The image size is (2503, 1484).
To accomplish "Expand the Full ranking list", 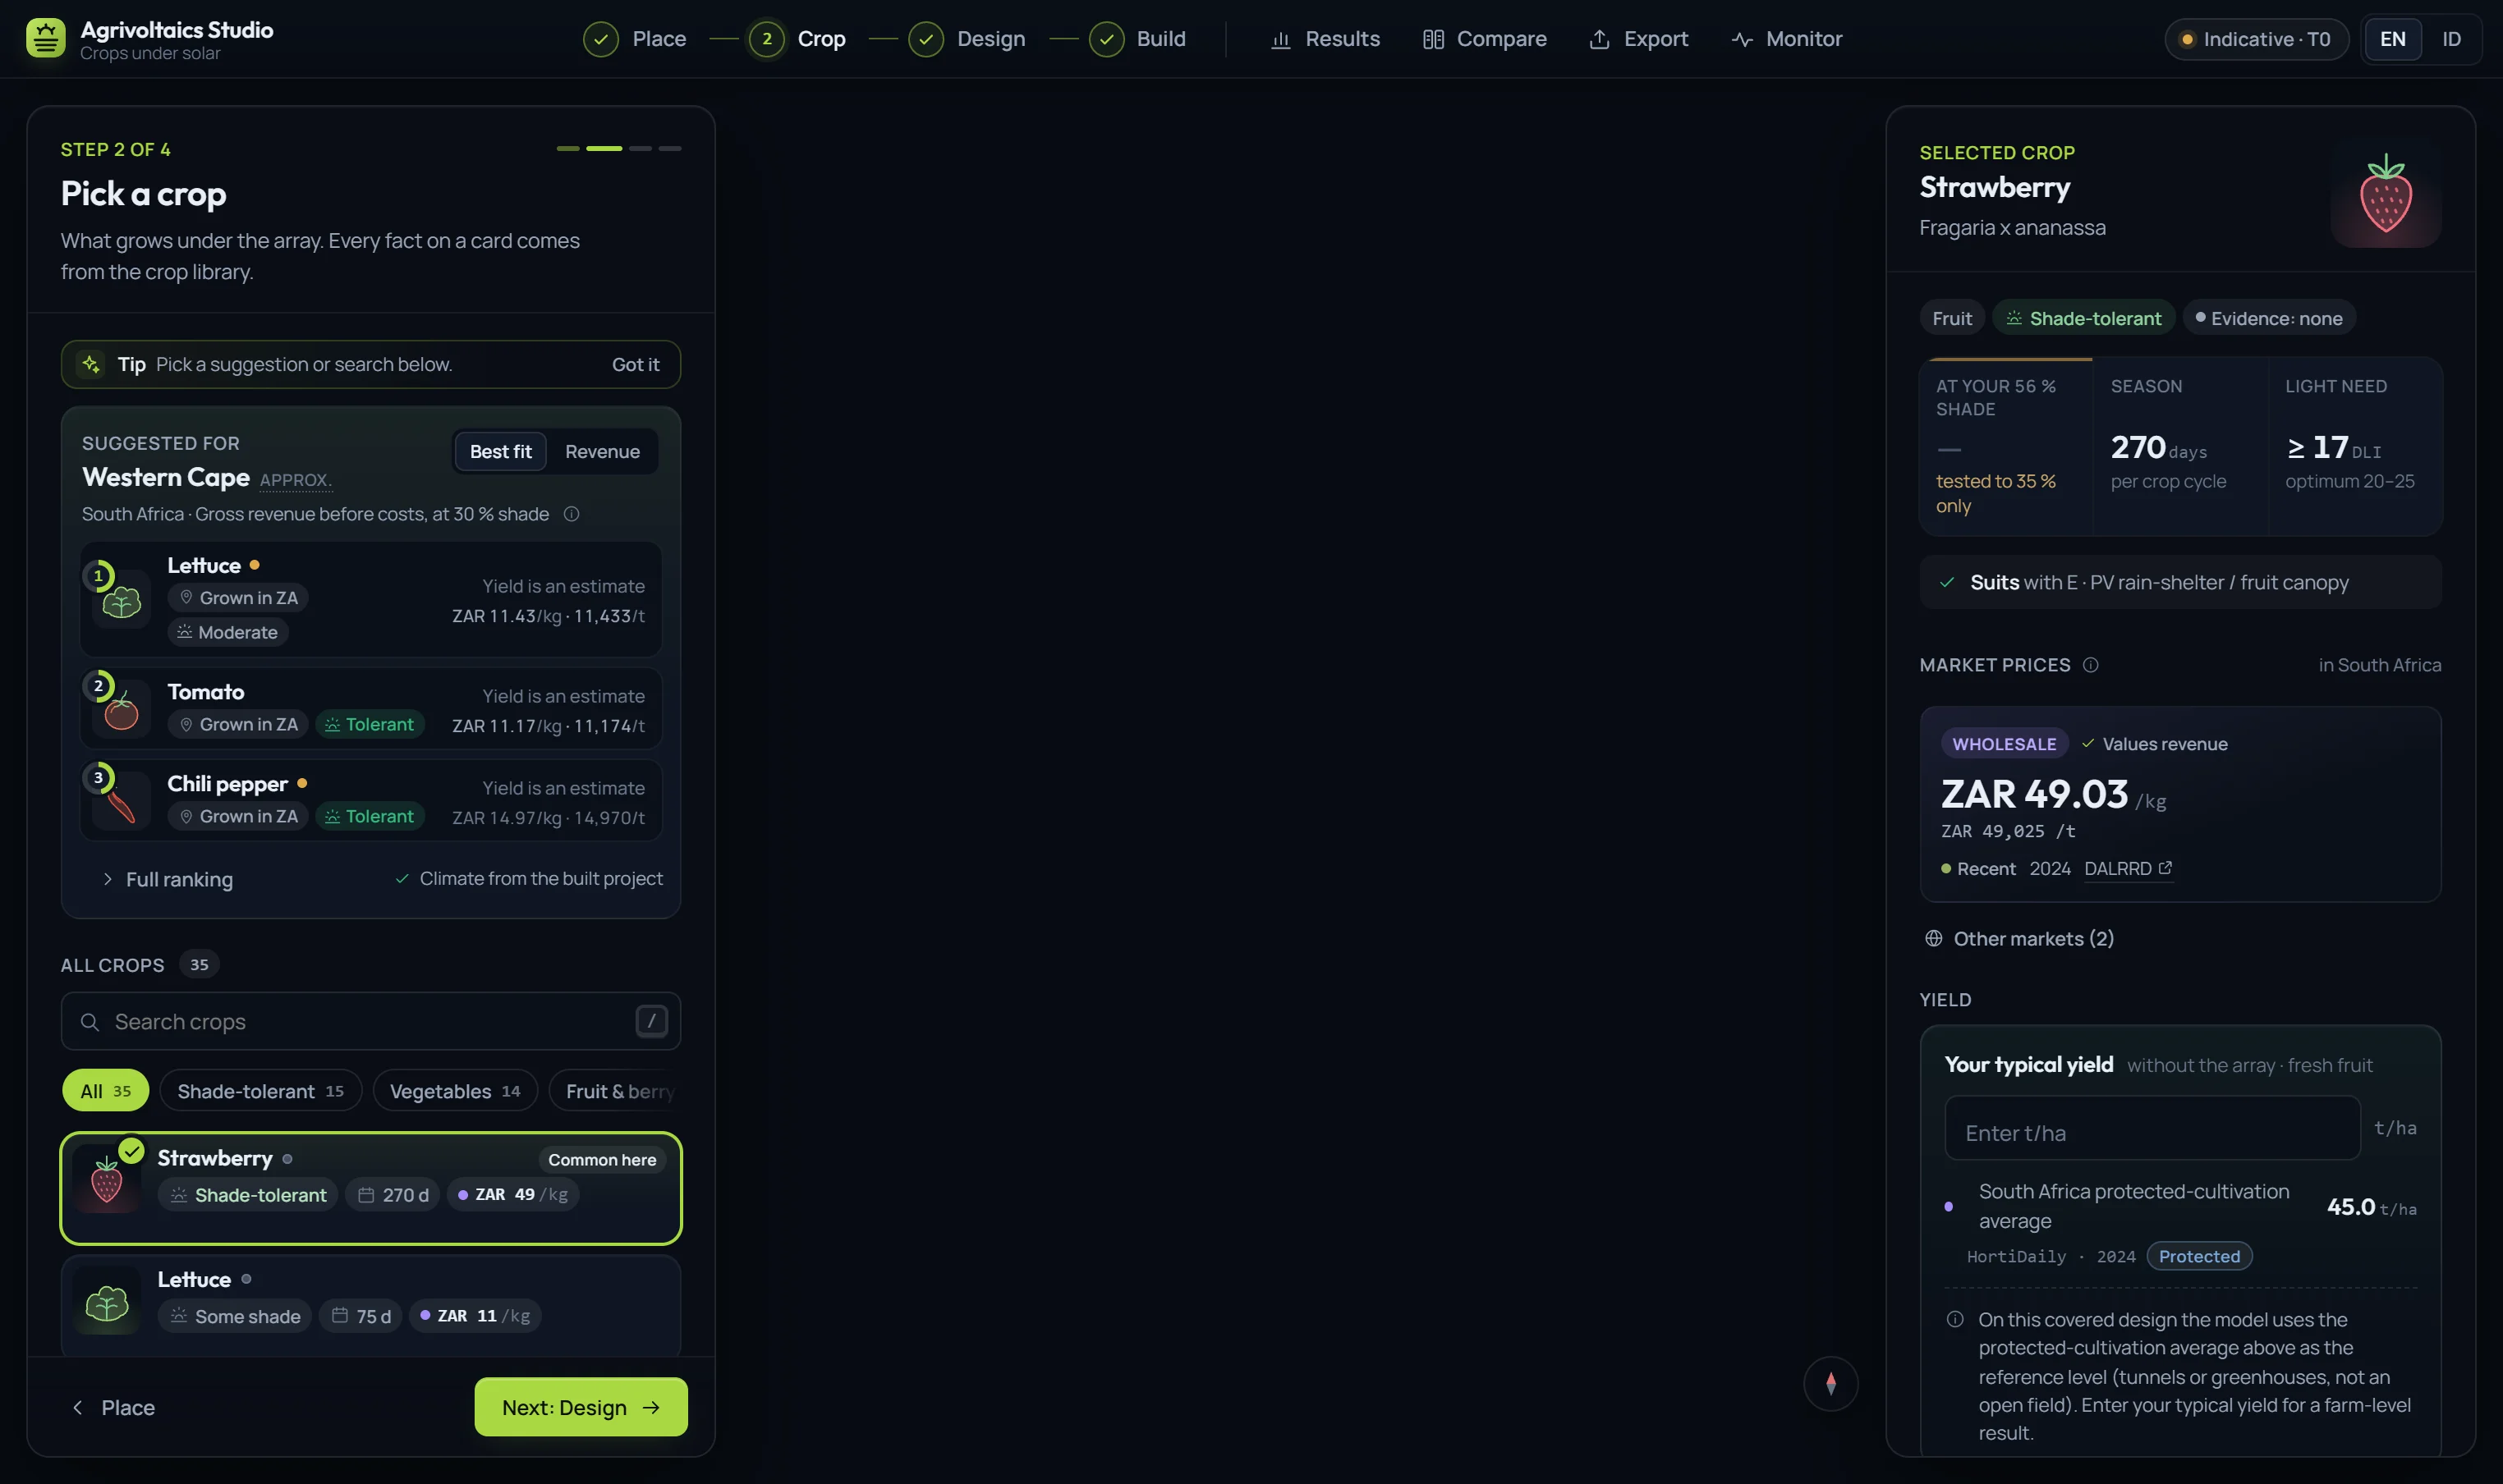I will [167, 879].
